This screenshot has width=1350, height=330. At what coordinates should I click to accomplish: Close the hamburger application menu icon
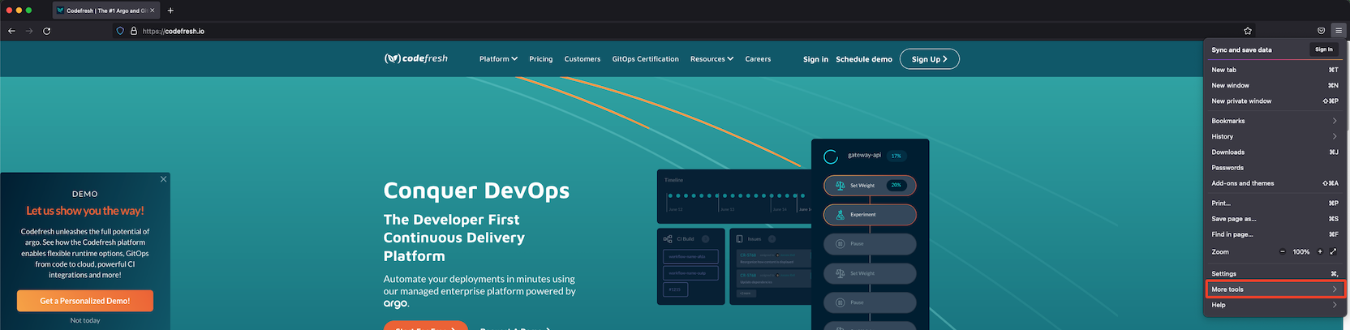pyautogui.click(x=1339, y=31)
